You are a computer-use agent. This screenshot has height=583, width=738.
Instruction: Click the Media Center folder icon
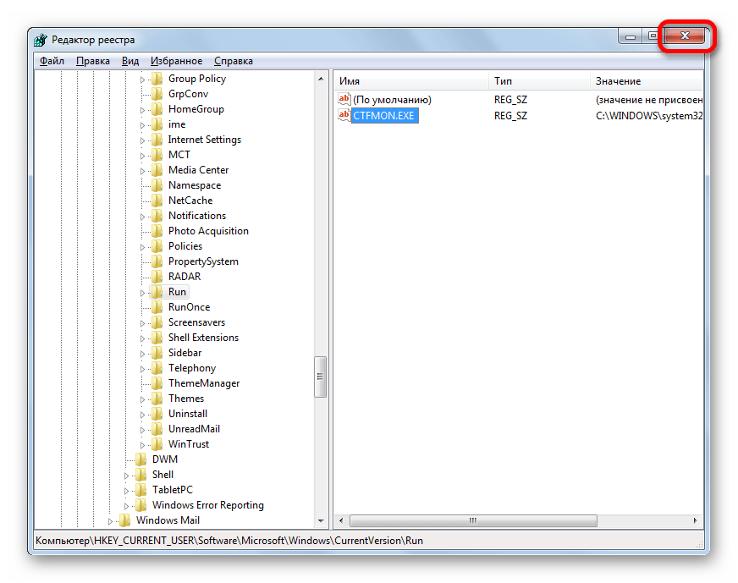pyautogui.click(x=157, y=170)
